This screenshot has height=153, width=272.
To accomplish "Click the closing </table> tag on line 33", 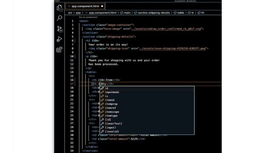I will click(x=92, y=147).
